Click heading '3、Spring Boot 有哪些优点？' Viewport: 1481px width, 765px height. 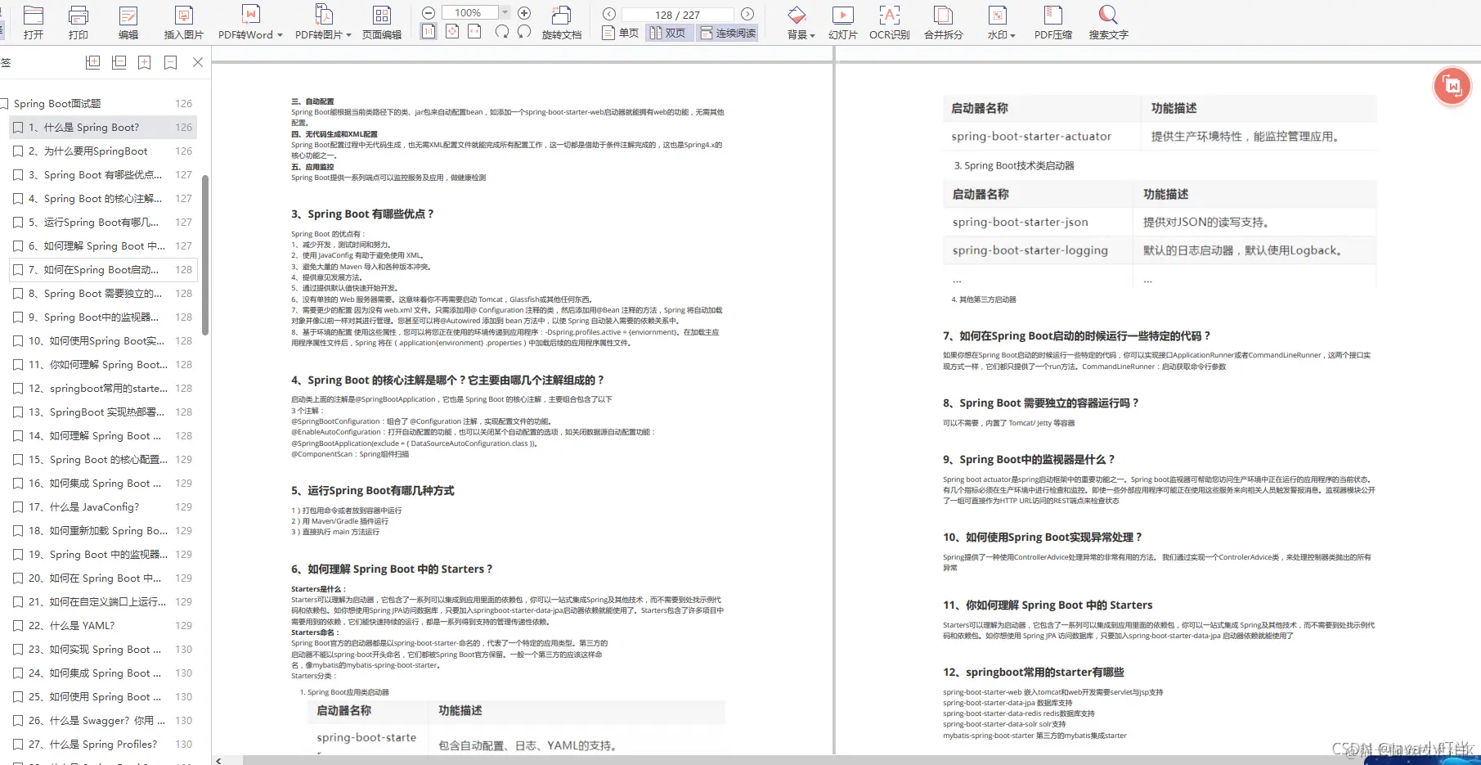tap(362, 214)
